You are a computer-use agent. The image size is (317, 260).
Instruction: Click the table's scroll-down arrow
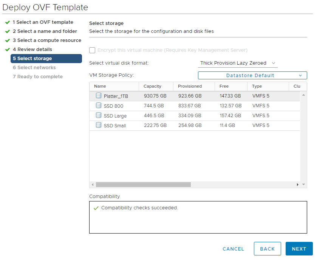[x=303, y=184]
